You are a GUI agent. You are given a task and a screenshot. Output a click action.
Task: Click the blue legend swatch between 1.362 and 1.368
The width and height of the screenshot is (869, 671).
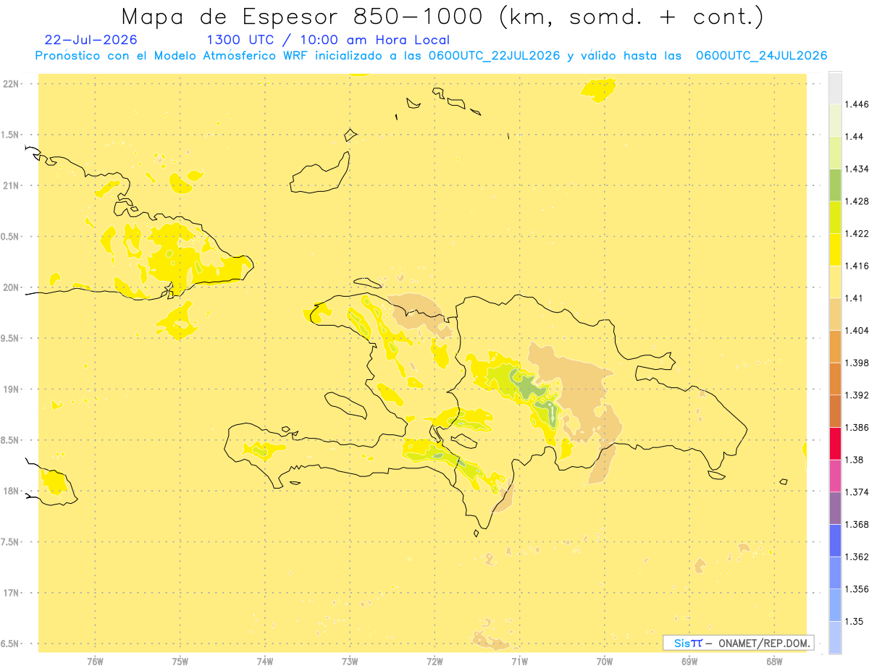point(835,541)
